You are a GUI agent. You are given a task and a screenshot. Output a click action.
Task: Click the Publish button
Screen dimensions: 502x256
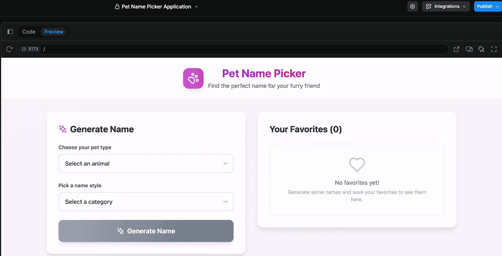(x=488, y=6)
